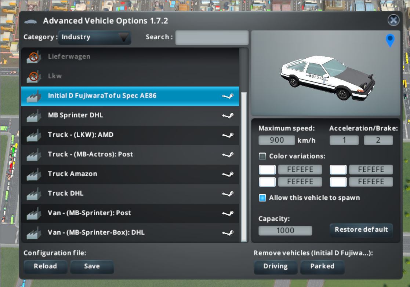
Task: Click factory icon beside MB Sprinter DHL
Action: pyautogui.click(x=34, y=116)
